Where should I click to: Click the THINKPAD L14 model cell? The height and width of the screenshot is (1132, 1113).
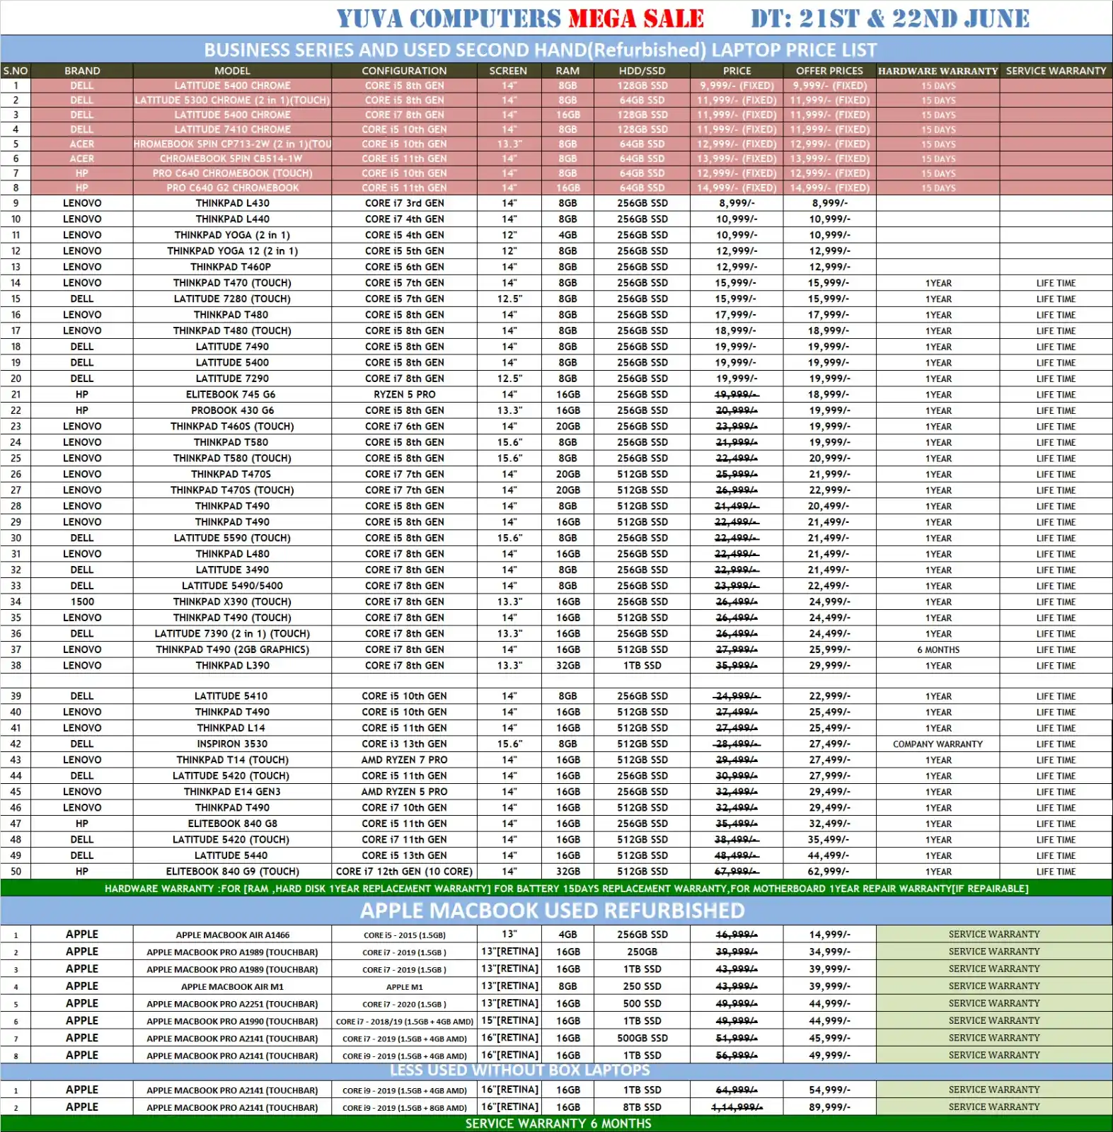click(x=232, y=728)
